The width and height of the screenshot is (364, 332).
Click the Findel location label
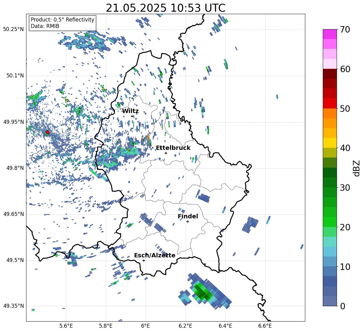[188, 216]
